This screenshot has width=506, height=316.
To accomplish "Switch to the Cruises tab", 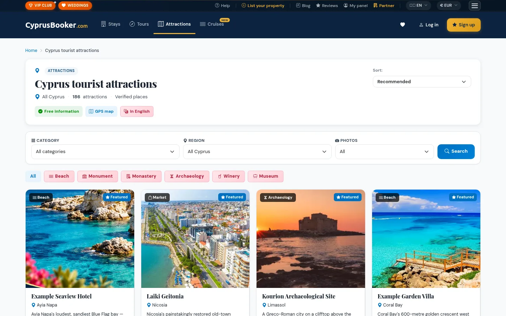I will [212, 24].
